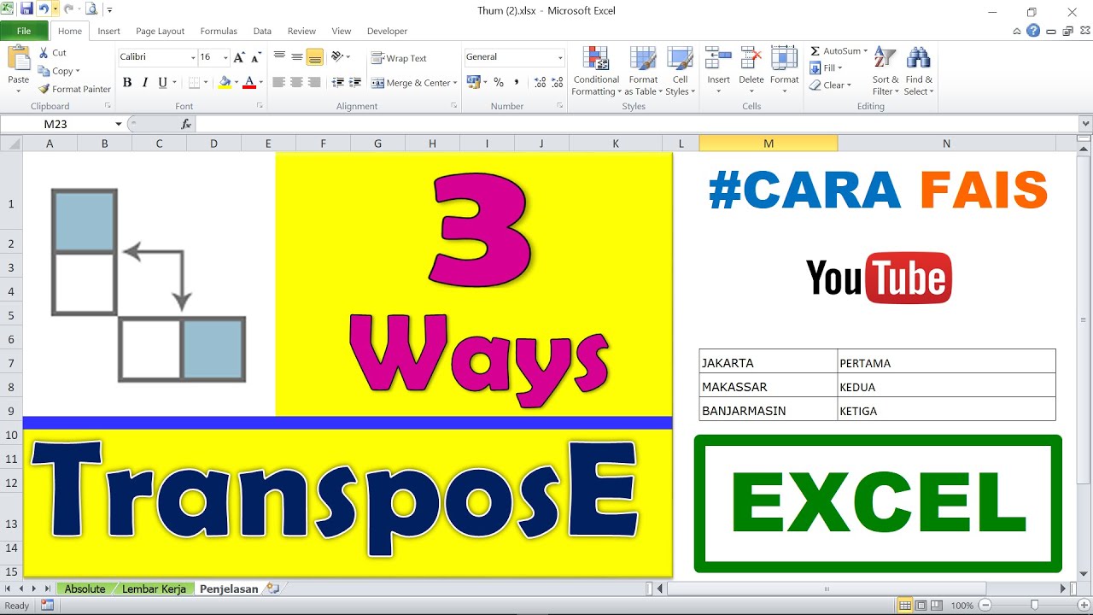1093x615 pixels.
Task: Click Format cells icon
Action: tap(784, 58)
